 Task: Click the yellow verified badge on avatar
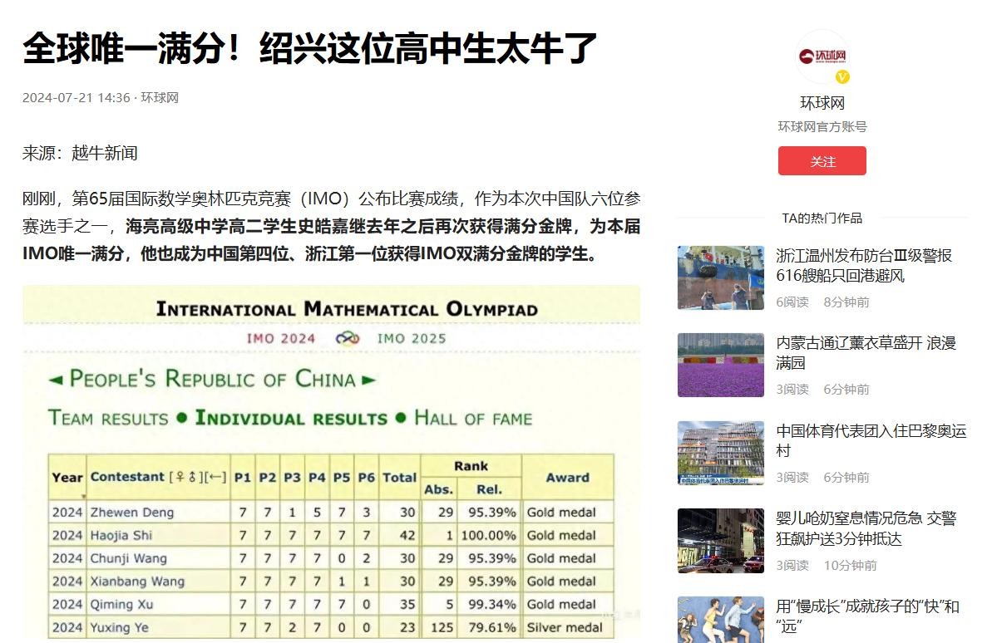[x=842, y=77]
